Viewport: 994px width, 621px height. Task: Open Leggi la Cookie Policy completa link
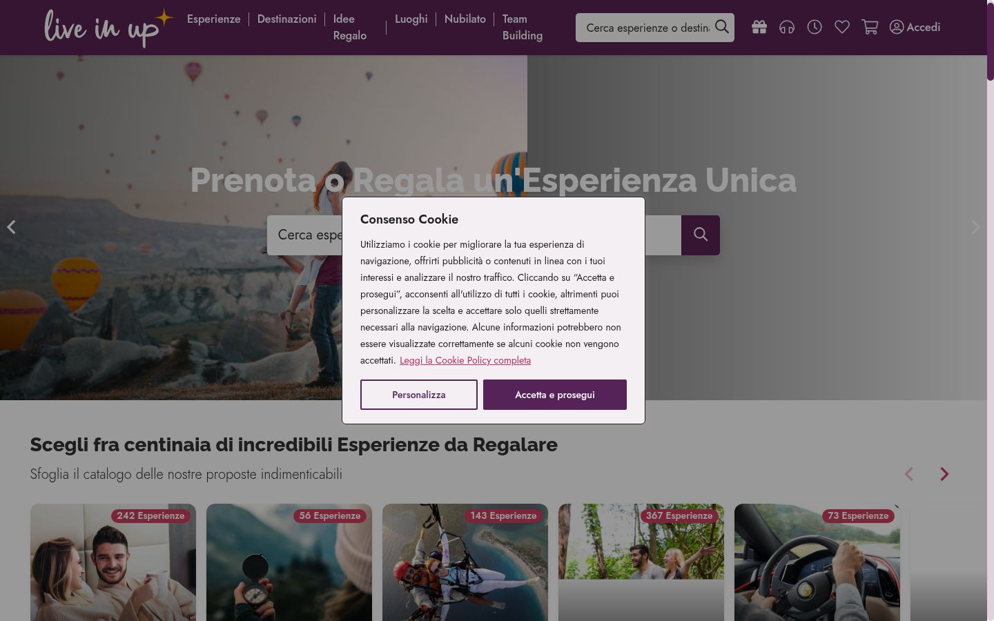465,360
